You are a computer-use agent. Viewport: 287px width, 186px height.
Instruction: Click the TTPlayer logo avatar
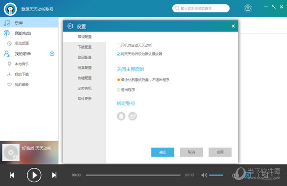pyautogui.click(x=10, y=9)
